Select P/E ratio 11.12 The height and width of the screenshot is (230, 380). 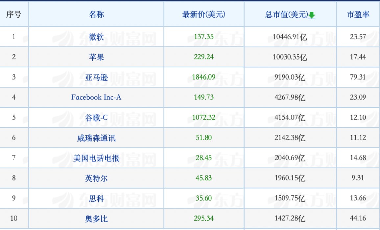point(358,137)
